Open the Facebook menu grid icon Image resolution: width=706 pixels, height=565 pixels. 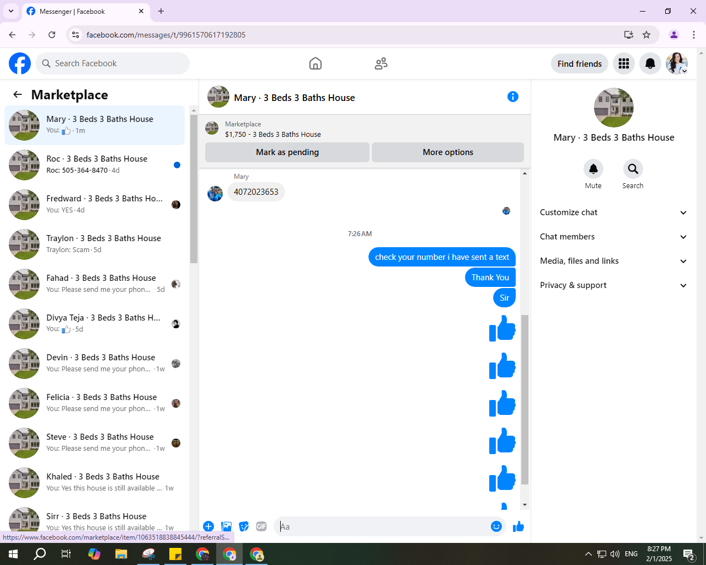(x=624, y=63)
